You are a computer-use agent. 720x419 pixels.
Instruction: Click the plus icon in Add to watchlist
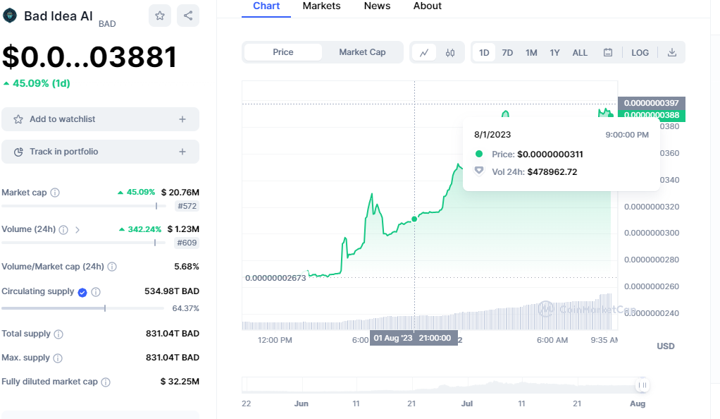182,119
